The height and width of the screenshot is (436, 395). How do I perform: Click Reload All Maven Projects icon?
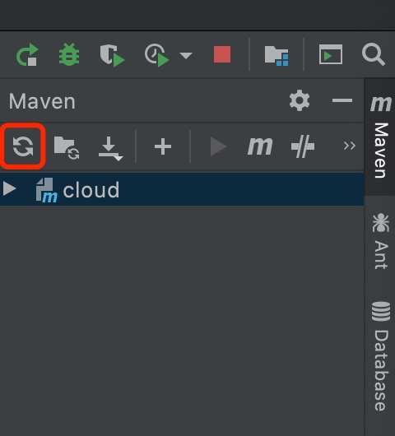pyautogui.click(x=23, y=146)
